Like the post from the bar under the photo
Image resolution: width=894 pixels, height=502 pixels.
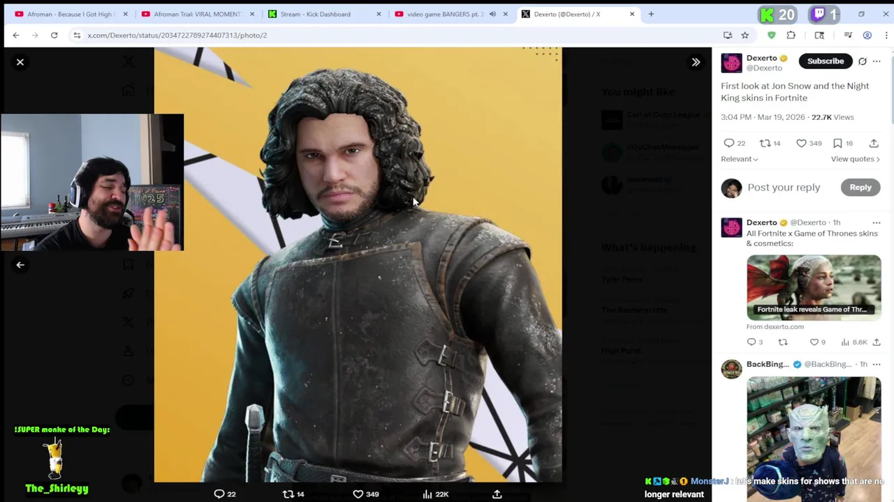pos(358,494)
